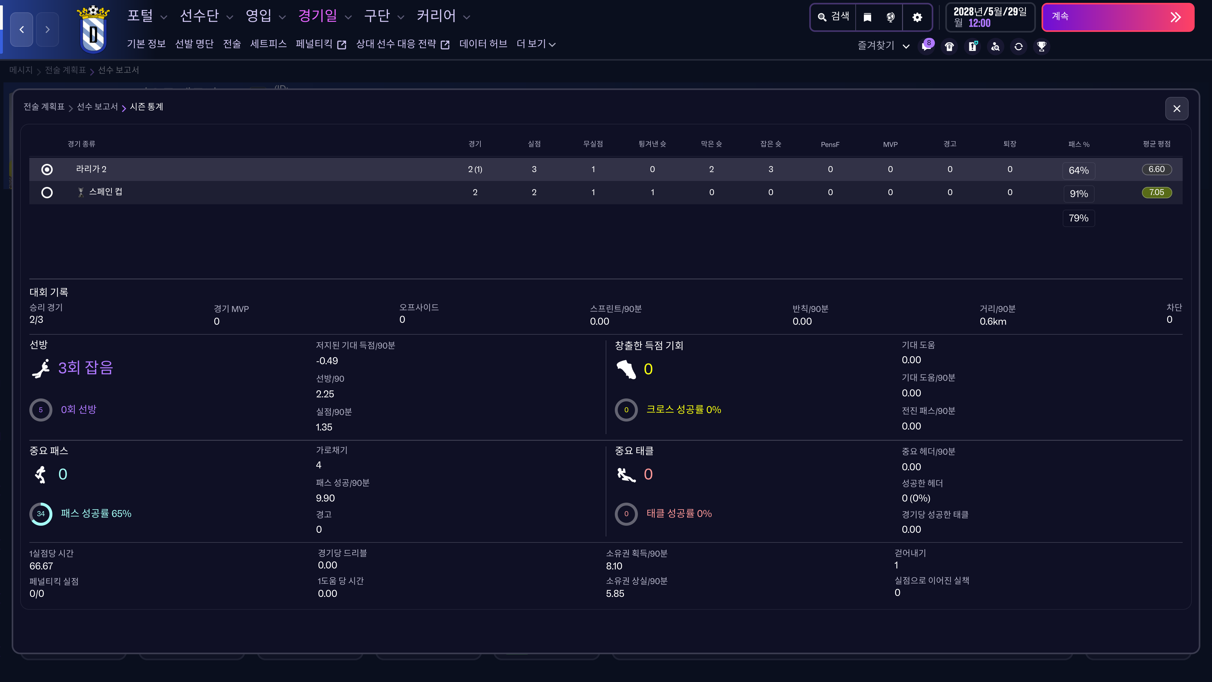The width and height of the screenshot is (1212, 682).
Task: Switch to the 전술 tab
Action: click(x=231, y=44)
